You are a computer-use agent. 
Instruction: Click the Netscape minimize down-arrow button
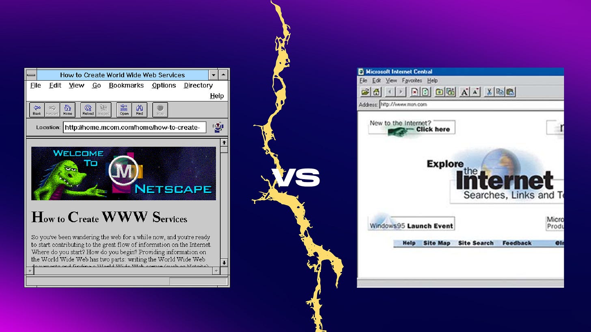point(214,75)
